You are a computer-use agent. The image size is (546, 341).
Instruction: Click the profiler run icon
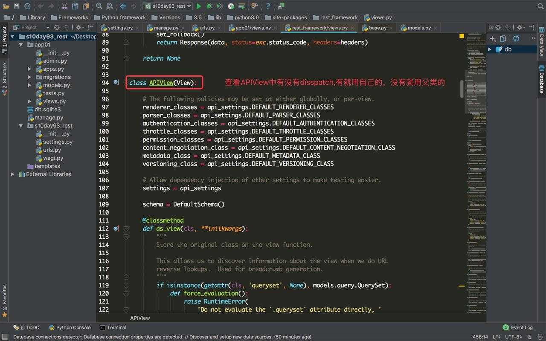click(231, 6)
